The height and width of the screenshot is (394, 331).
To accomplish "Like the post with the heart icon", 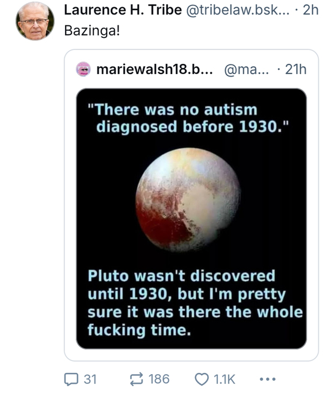I will (x=202, y=379).
